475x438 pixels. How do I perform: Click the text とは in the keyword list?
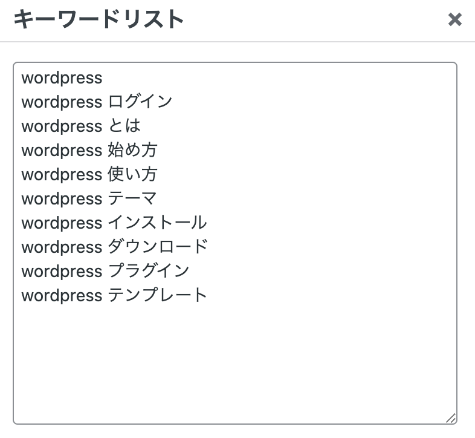pos(124,126)
